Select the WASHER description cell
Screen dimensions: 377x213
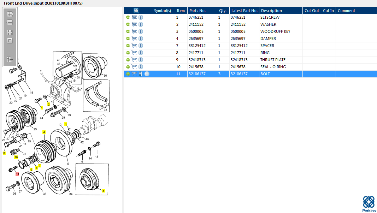tap(268, 24)
